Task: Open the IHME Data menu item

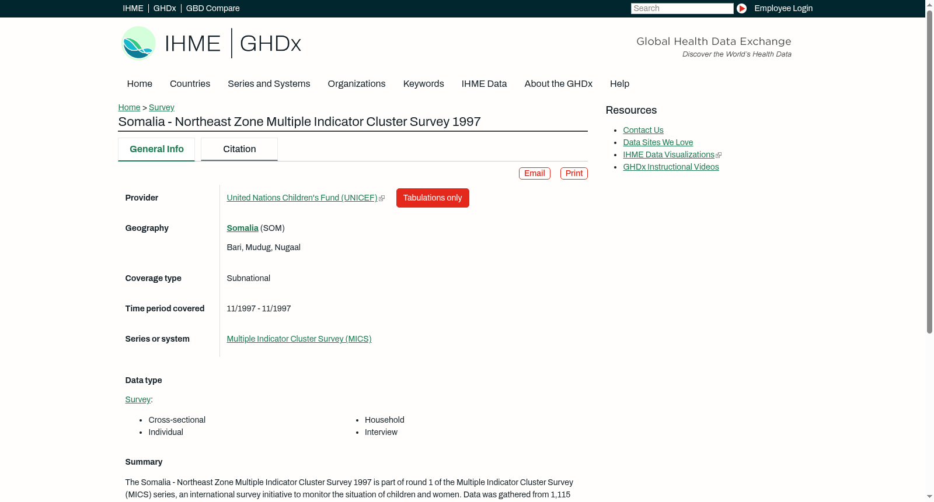Action: pyautogui.click(x=484, y=83)
